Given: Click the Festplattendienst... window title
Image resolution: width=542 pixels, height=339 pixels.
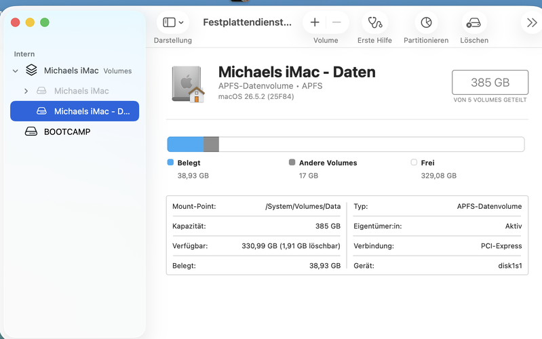Looking at the screenshot, I should click(247, 22).
